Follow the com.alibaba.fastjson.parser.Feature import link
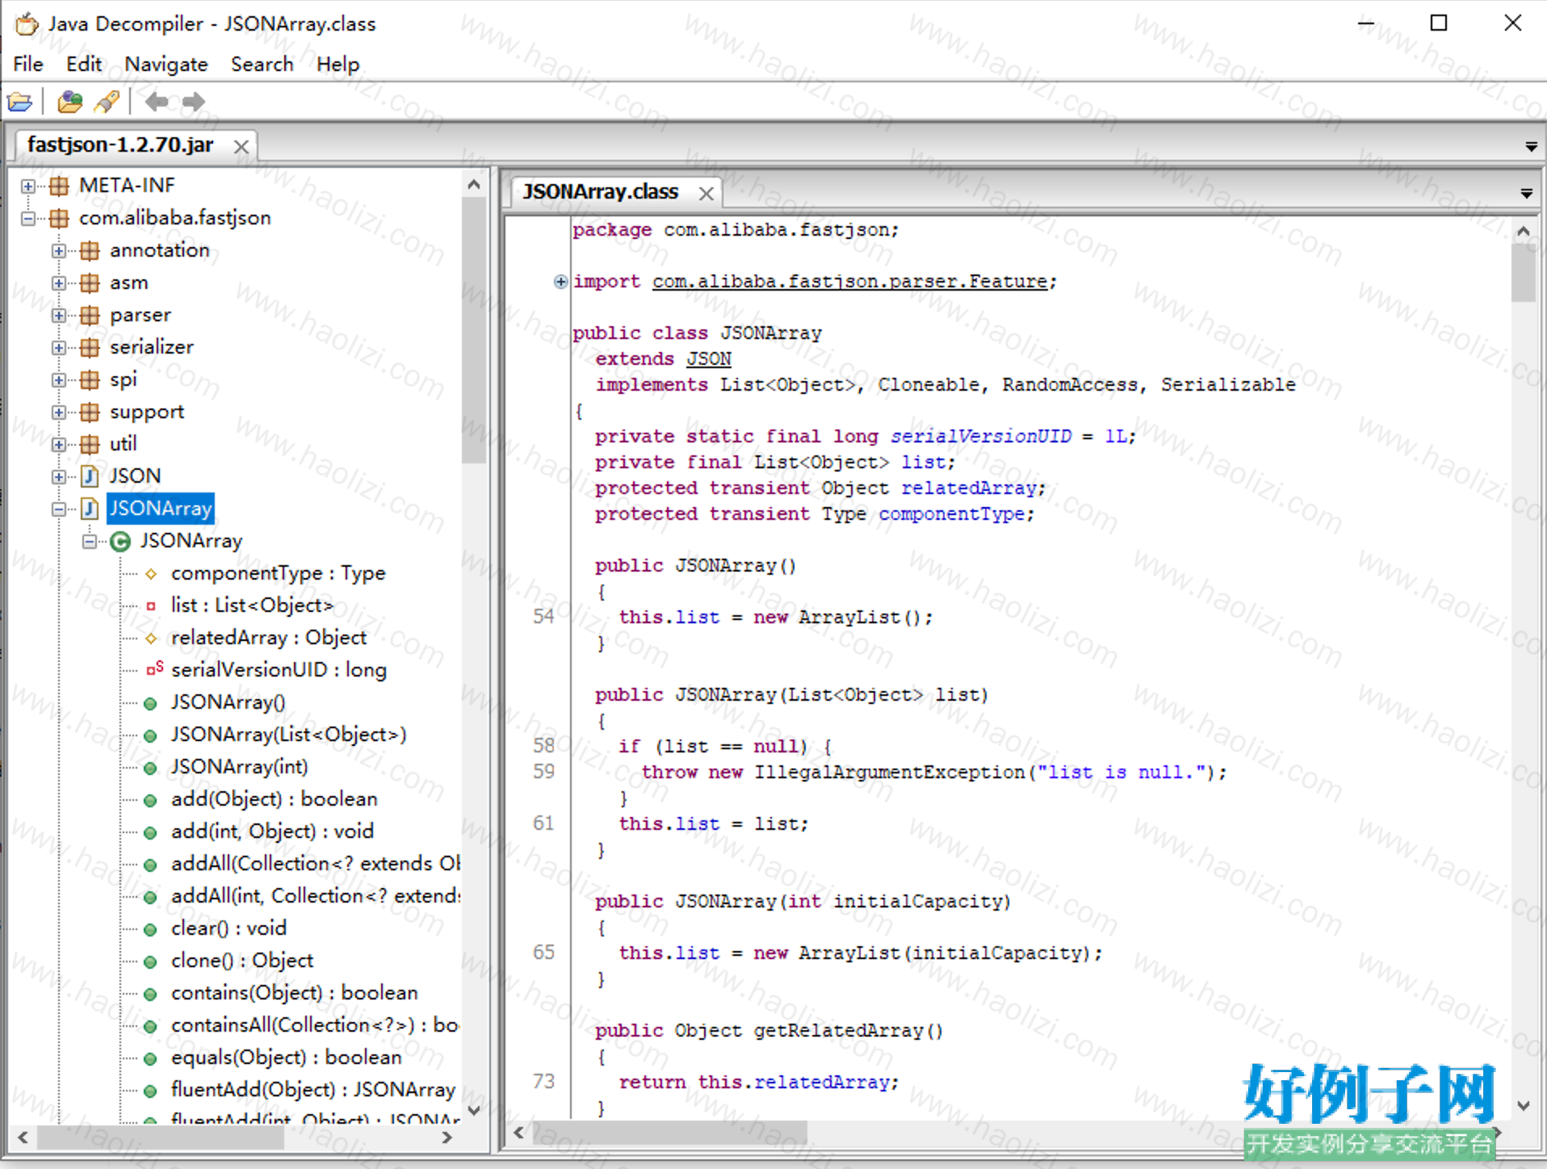The height and width of the screenshot is (1169, 1547). click(x=850, y=281)
